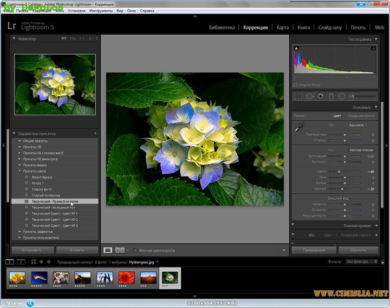This screenshot has height=308, width=390.
Task: Select the Crop Overlay tool
Action: point(298,96)
